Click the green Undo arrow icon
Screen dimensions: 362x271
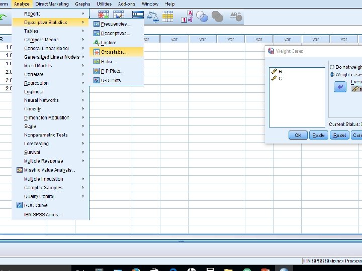(3, 17)
